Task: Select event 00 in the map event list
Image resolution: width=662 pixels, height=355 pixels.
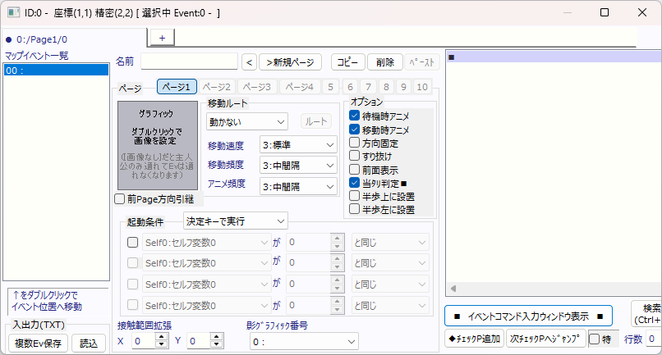Action: click(x=56, y=71)
